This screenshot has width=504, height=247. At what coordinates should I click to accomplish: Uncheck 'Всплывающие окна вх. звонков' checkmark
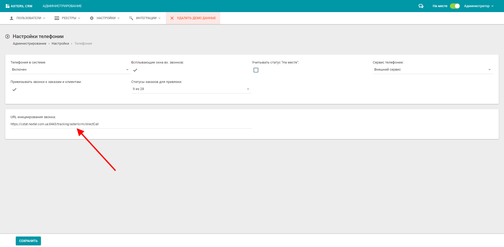coord(135,70)
